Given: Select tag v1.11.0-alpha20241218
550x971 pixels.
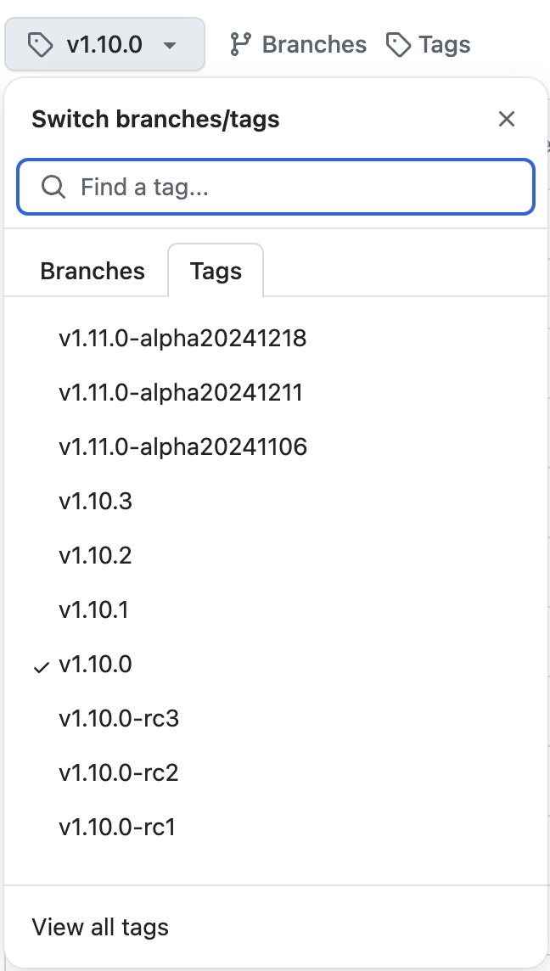Looking at the screenshot, I should (182, 339).
